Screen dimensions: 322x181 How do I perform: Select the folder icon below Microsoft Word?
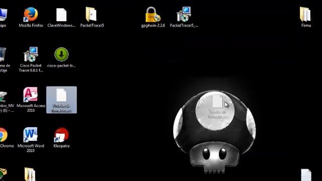click(x=30, y=174)
